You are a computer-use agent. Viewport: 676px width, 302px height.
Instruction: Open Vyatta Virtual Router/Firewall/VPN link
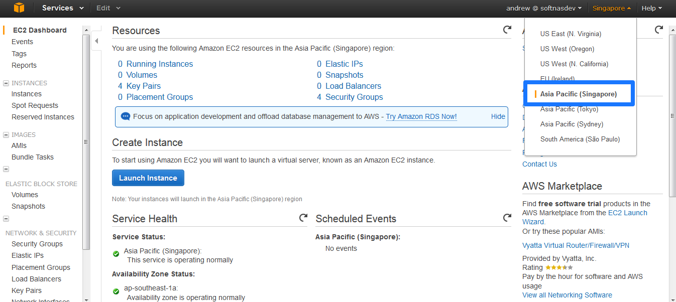click(x=576, y=245)
